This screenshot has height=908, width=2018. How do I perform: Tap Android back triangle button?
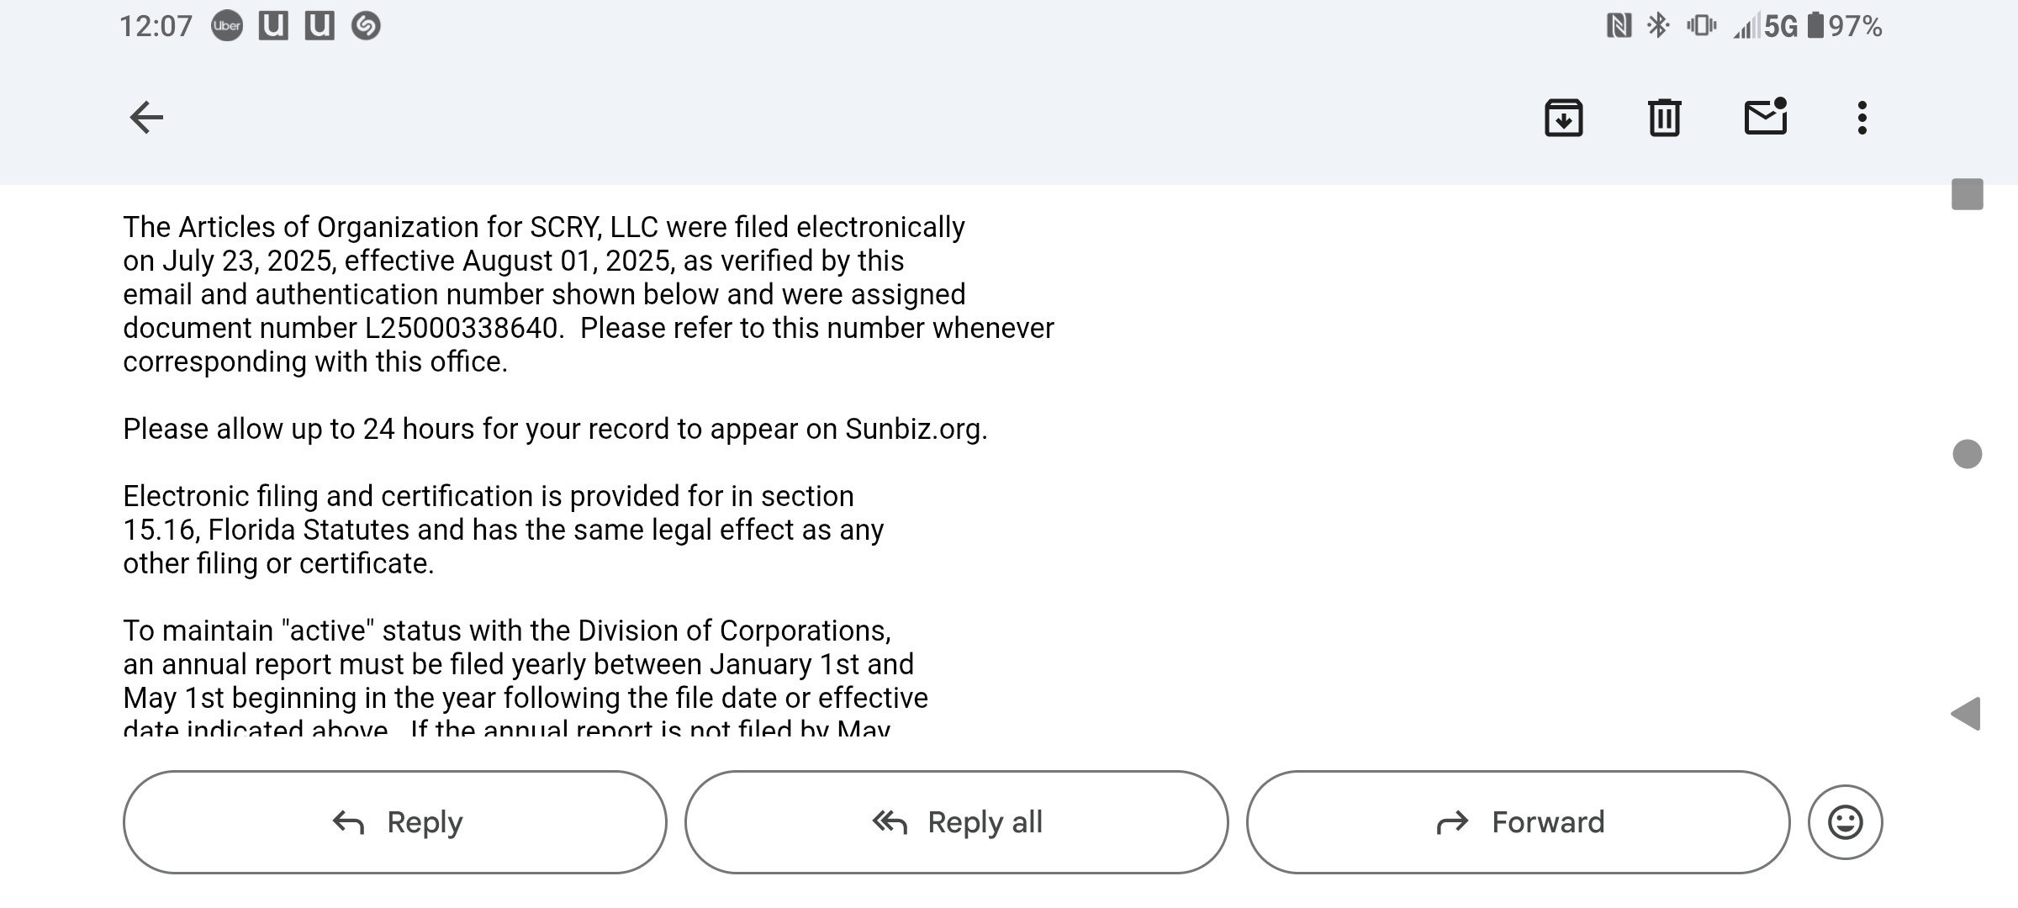click(x=1966, y=714)
